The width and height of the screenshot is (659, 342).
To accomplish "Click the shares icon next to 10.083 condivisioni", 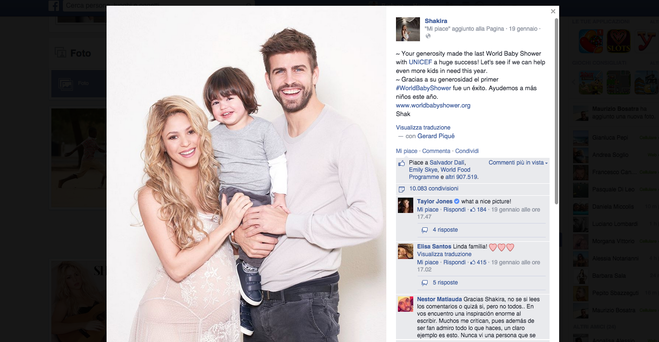I will 402,189.
